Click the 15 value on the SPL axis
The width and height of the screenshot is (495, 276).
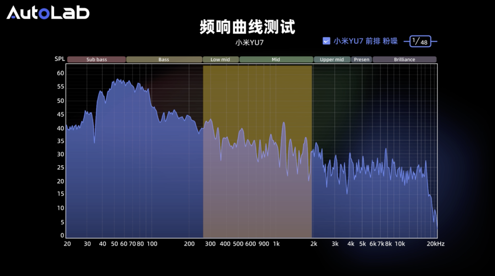click(x=60, y=194)
